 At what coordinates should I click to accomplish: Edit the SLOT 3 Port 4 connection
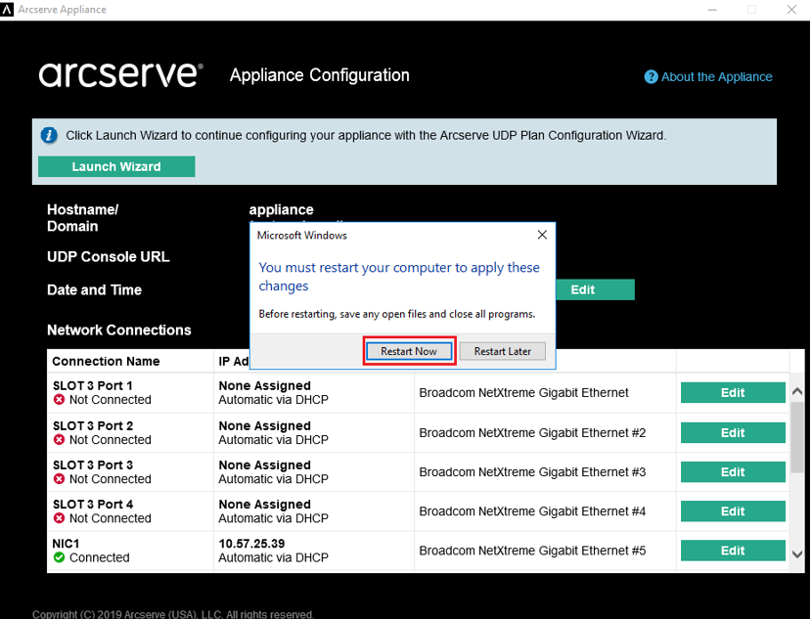point(733,511)
